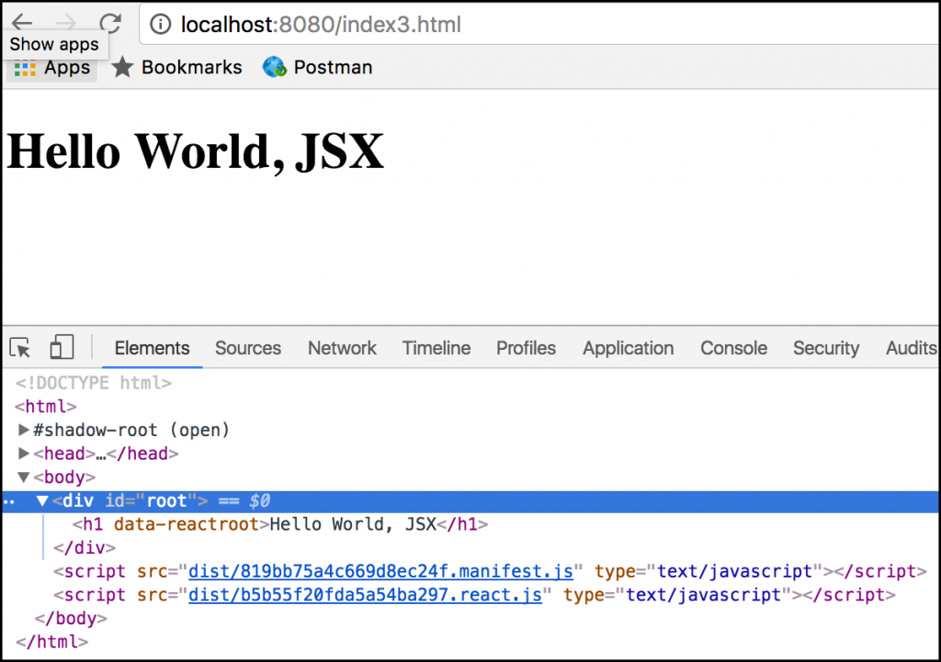Image resolution: width=941 pixels, height=662 pixels.
Task: Click the site information icon in the address bar
Action: (160, 25)
